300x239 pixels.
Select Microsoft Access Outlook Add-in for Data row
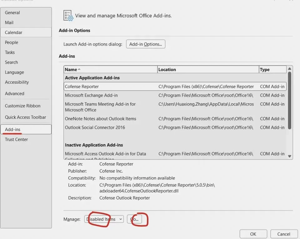pos(175,155)
